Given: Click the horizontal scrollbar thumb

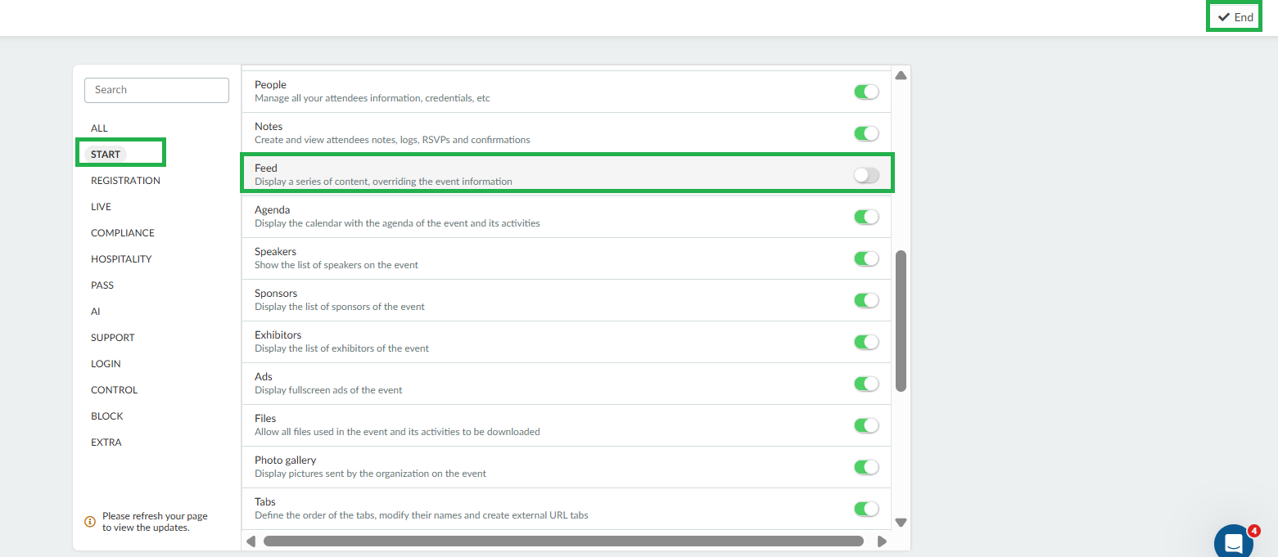Looking at the screenshot, I should click(563, 541).
